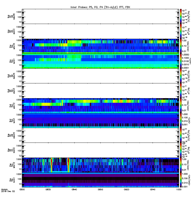This screenshot has height=204, width=191.
Task: Click the 'the fff 32 scm3' panel label
Action: pos(11,150)
